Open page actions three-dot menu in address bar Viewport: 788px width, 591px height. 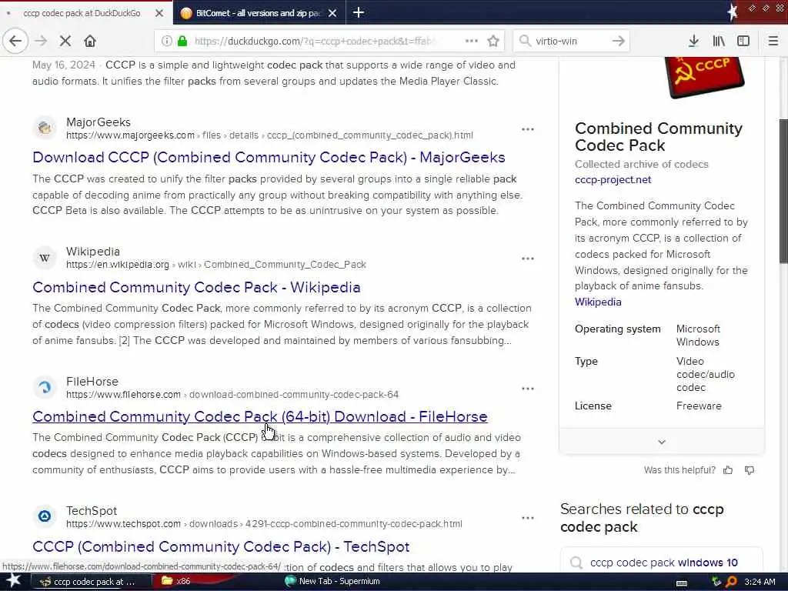tap(472, 41)
